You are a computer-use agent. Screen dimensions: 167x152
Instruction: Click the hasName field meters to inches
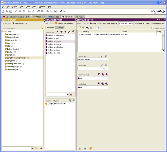(x=93, y=59)
